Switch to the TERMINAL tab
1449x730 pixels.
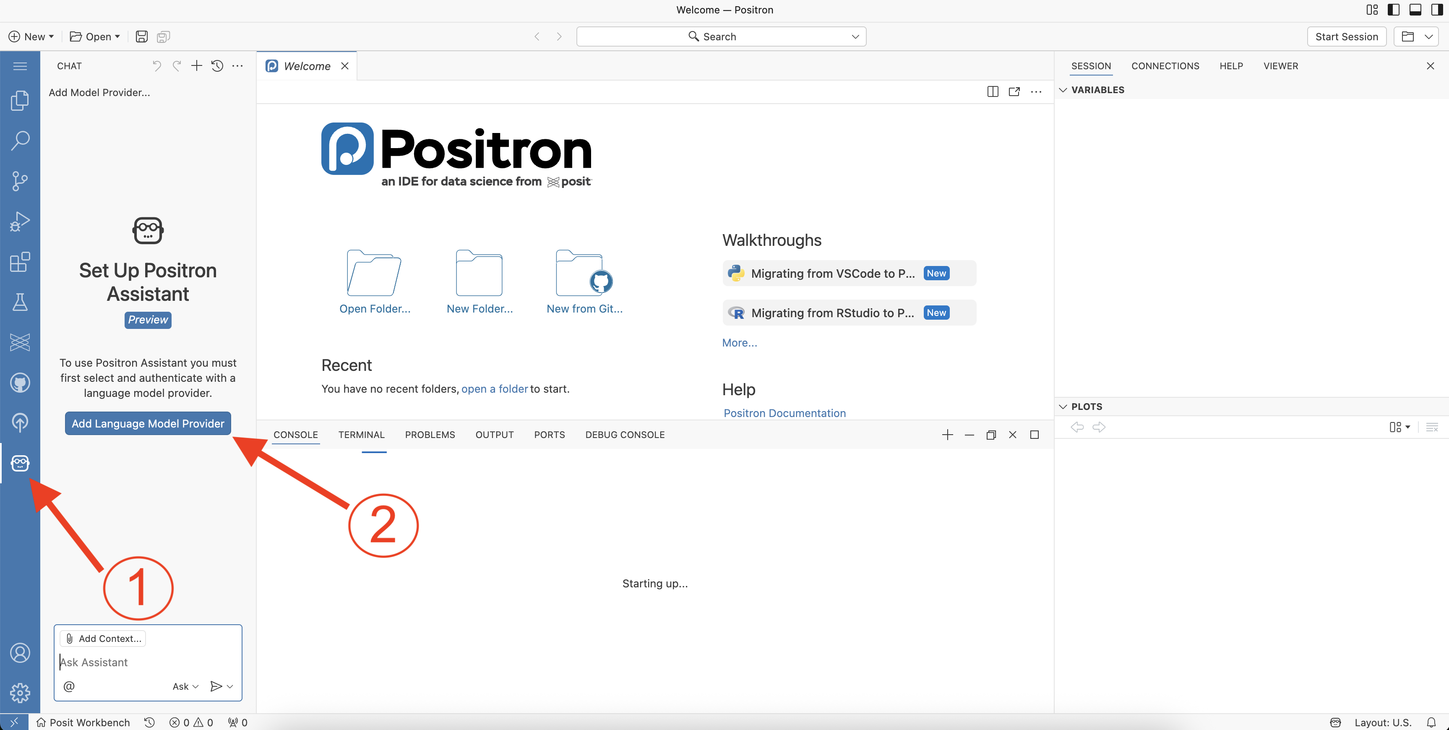361,435
